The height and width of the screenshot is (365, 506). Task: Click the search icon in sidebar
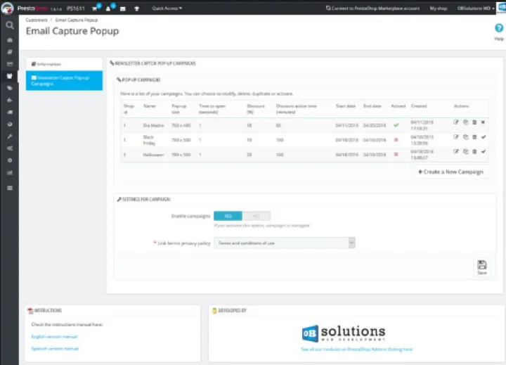click(10, 25)
